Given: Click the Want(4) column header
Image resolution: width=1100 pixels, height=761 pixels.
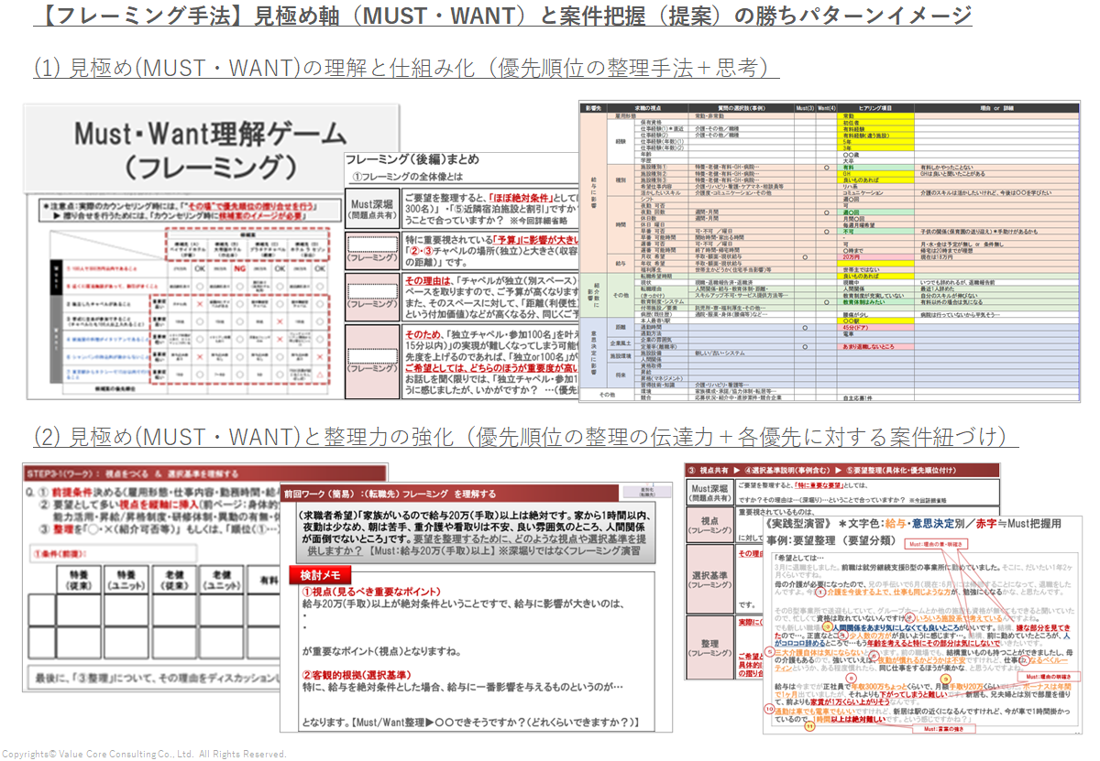Looking at the screenshot, I should (x=826, y=108).
